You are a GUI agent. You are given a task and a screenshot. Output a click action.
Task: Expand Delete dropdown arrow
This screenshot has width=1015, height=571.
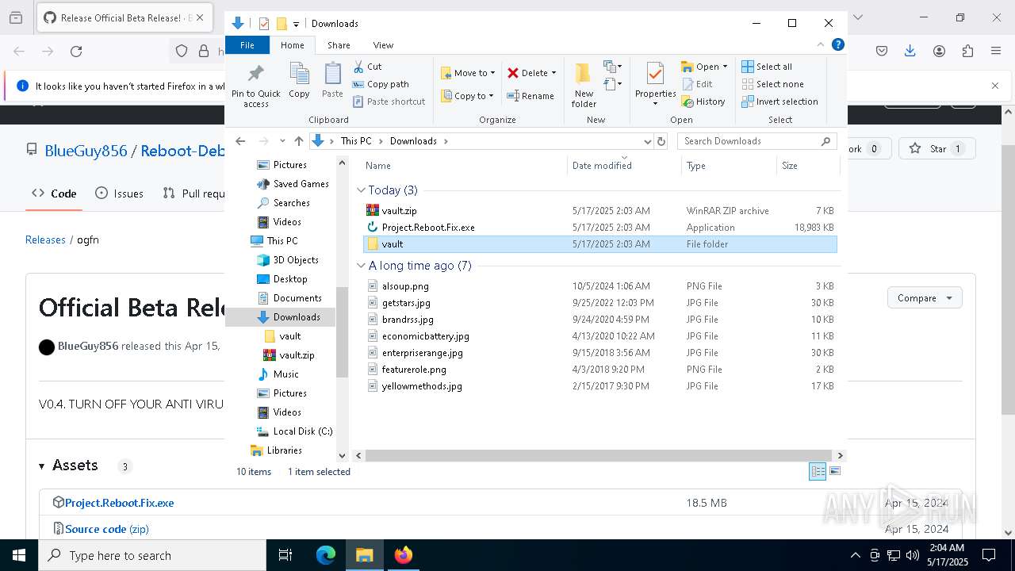[553, 73]
